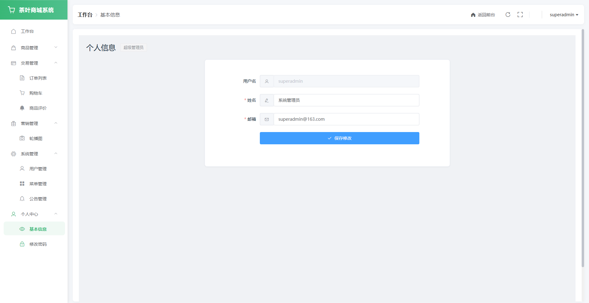Toggle fullscreen mode icon
This screenshot has height=303, width=589.
[520, 15]
